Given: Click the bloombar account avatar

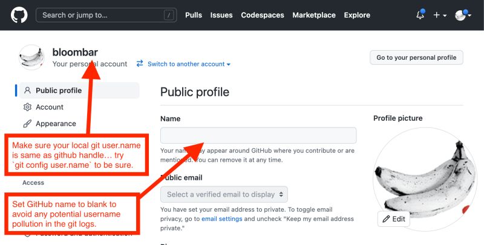Looking at the screenshot, I should [31, 57].
